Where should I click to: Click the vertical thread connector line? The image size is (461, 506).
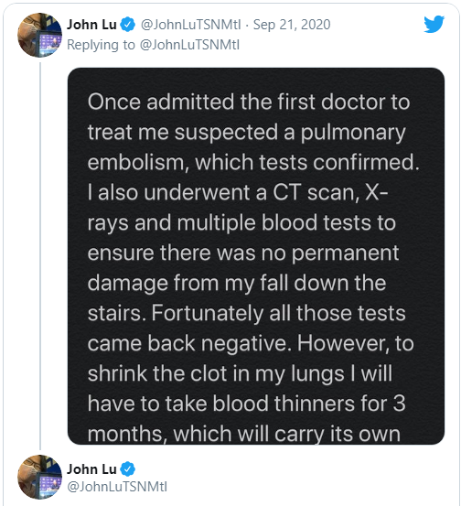click(40, 256)
